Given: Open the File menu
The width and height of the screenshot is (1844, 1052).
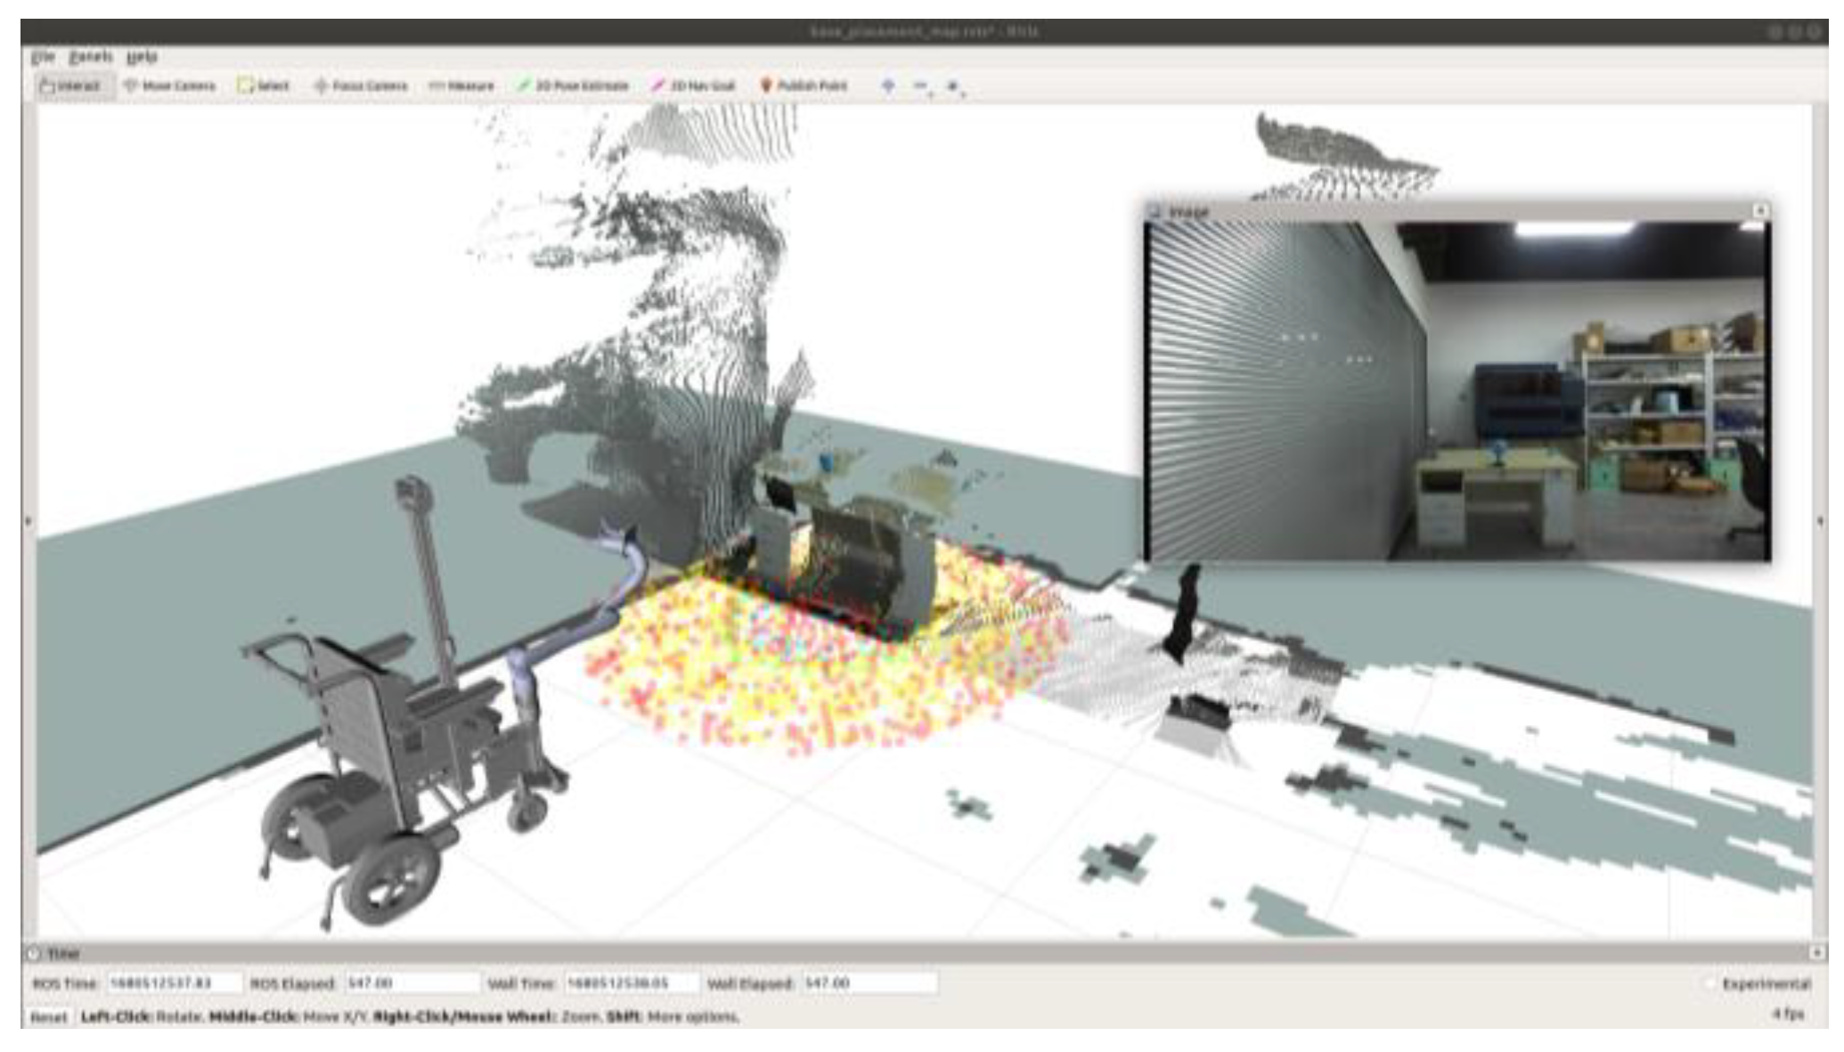Looking at the screenshot, I should [x=43, y=56].
